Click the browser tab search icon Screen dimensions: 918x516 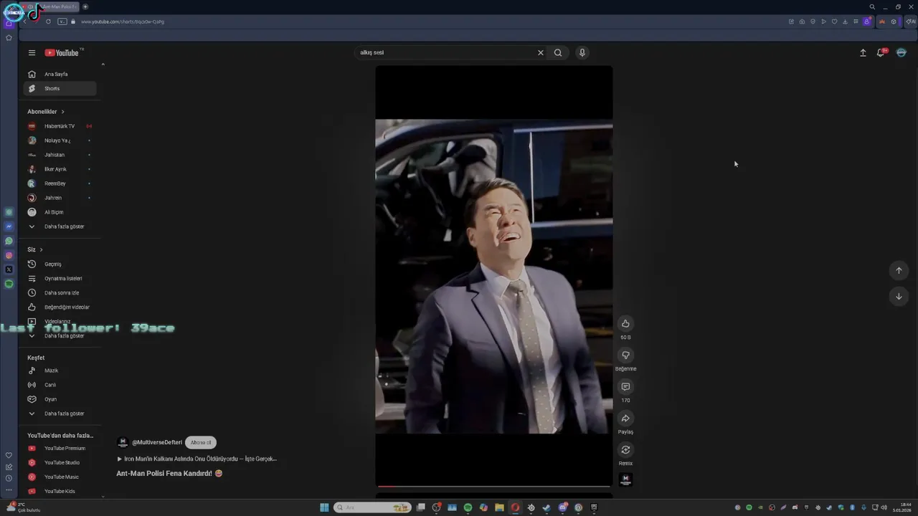point(872,7)
